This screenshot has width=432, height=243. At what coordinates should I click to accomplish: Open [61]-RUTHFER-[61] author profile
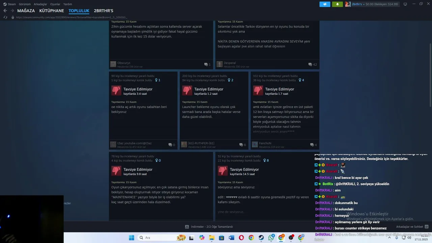click(x=201, y=143)
